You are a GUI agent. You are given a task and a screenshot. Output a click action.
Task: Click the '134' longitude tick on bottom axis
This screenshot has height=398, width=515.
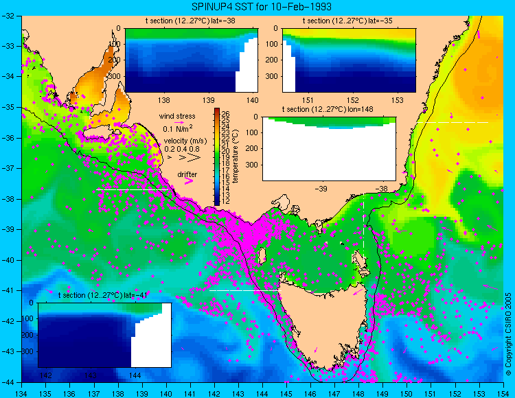(x=22, y=394)
